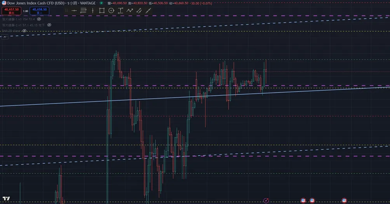The height and width of the screenshot is (204, 390).
Task: Toggle visibility of 浩大線學-2 indicator
Action: coord(49,25)
